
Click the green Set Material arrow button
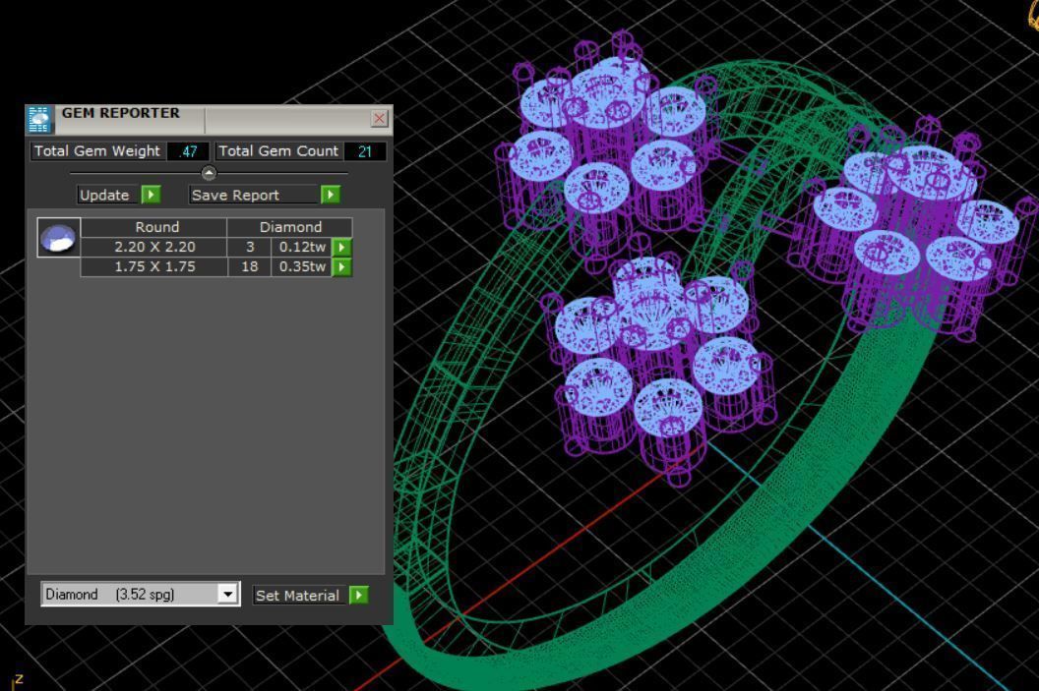pos(358,595)
